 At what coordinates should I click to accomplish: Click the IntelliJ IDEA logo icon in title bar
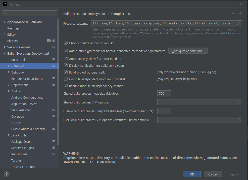5,4
